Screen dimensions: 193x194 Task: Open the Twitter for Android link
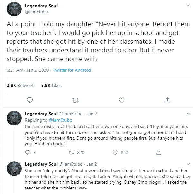click(x=72, y=70)
